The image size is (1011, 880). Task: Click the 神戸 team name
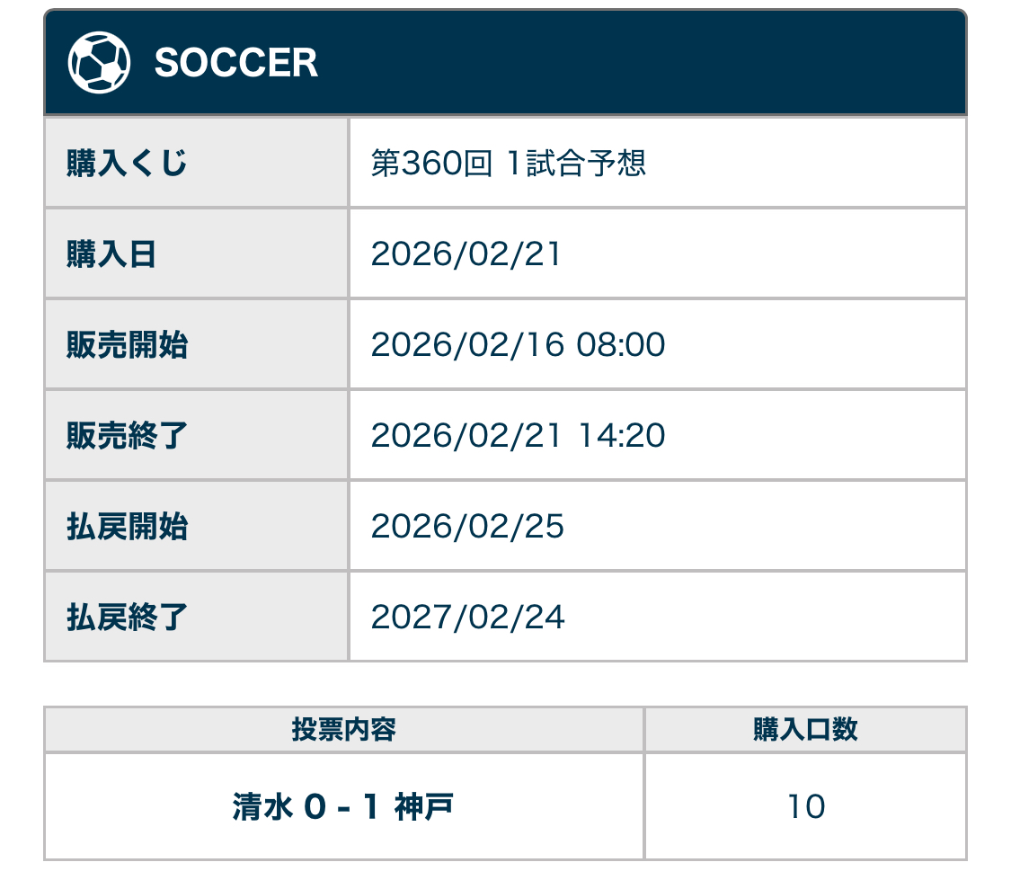coord(424,807)
